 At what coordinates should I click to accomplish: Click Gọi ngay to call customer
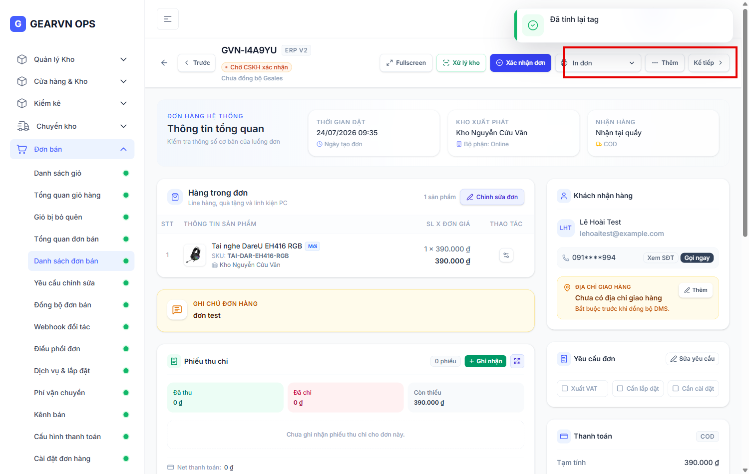697,258
